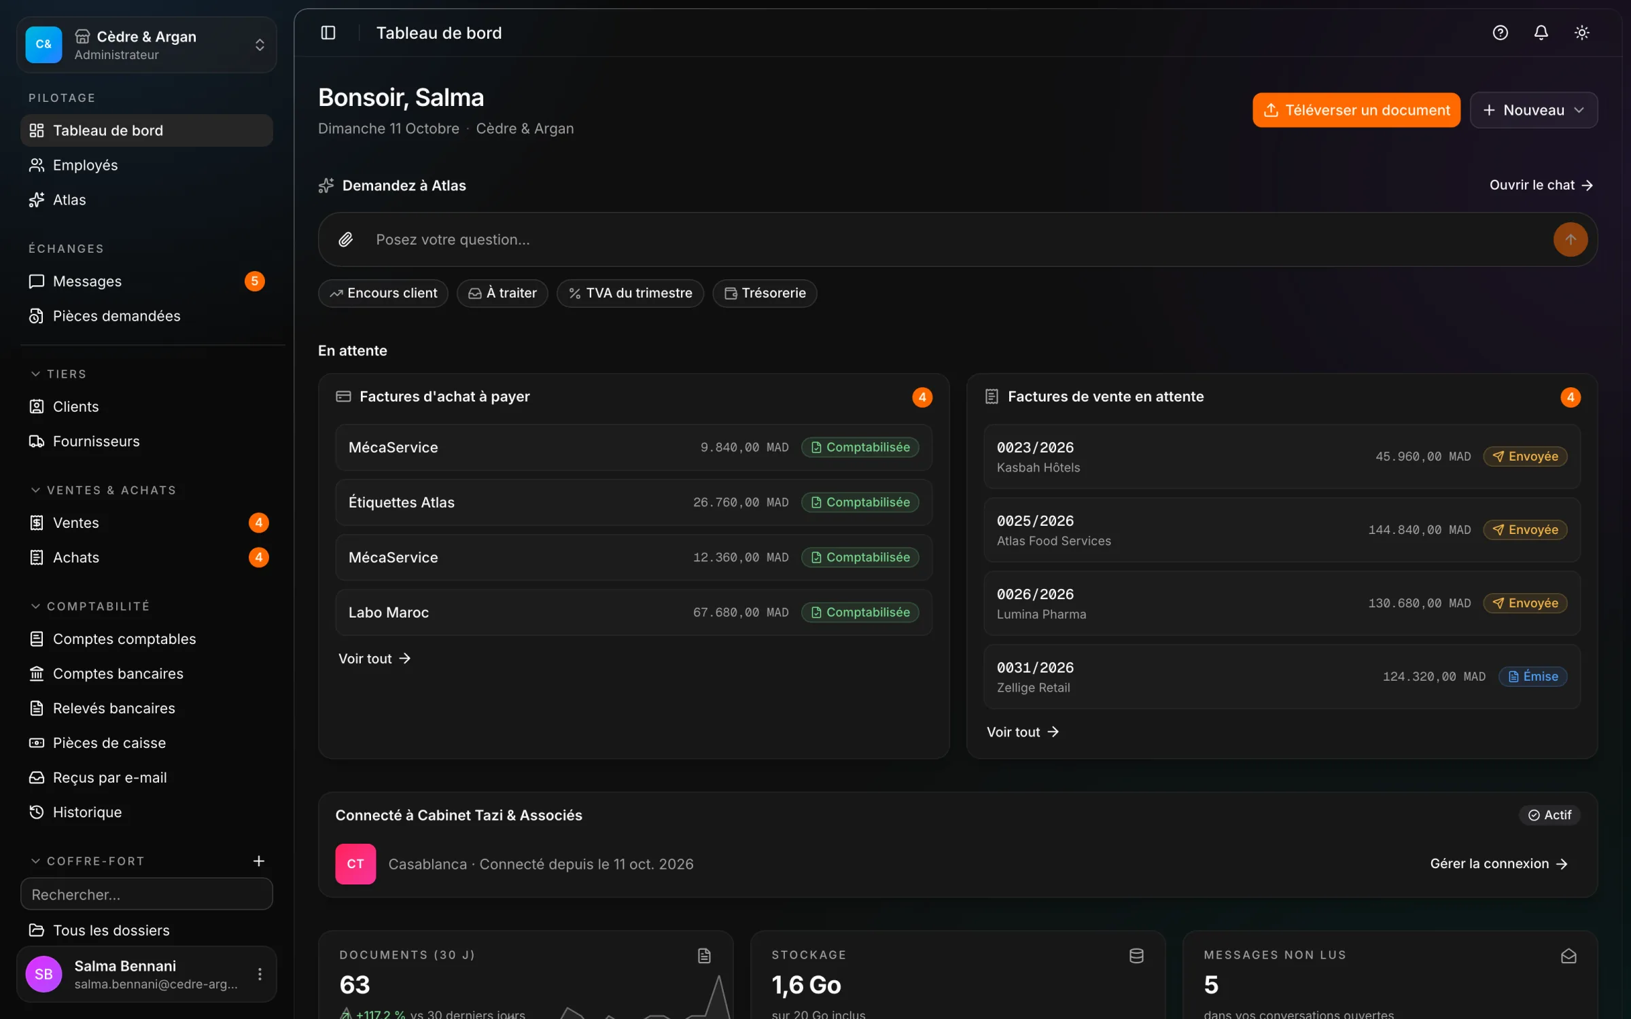
Task: Click Ouvrir le chat link
Action: pyautogui.click(x=1541, y=185)
